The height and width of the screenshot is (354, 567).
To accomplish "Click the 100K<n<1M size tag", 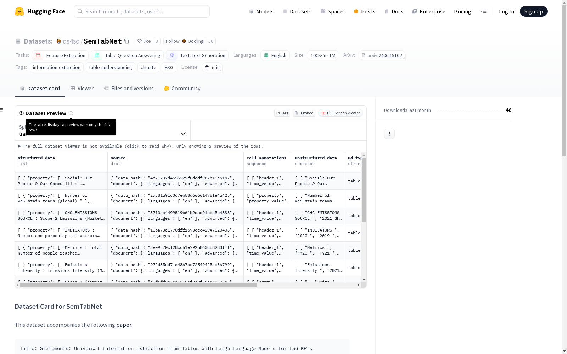I will (x=323, y=55).
